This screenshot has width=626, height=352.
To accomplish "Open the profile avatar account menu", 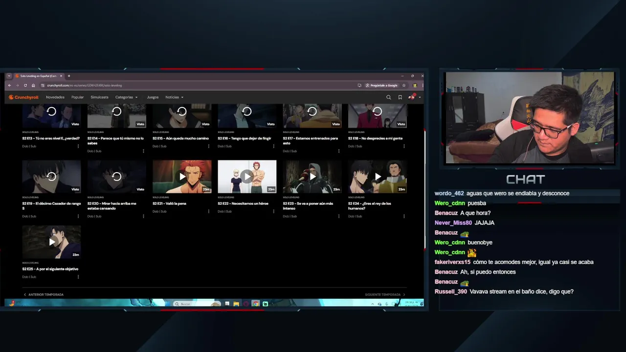I will (x=413, y=97).
